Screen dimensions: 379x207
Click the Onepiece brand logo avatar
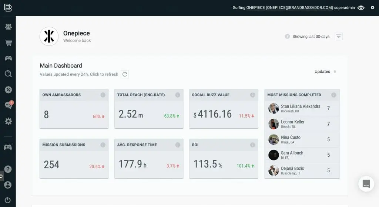coord(49,36)
